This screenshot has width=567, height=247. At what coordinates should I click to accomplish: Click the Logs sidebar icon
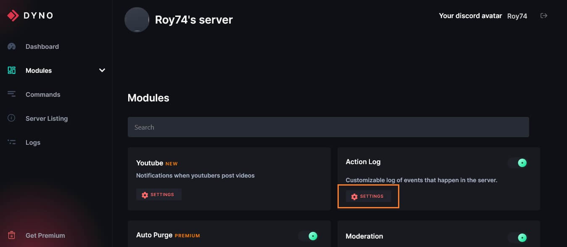12,142
